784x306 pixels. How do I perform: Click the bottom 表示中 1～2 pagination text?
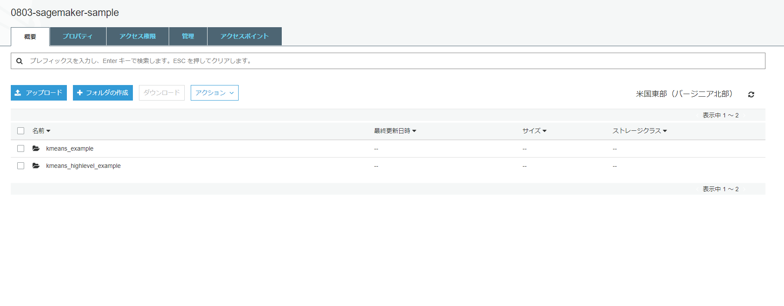point(721,189)
